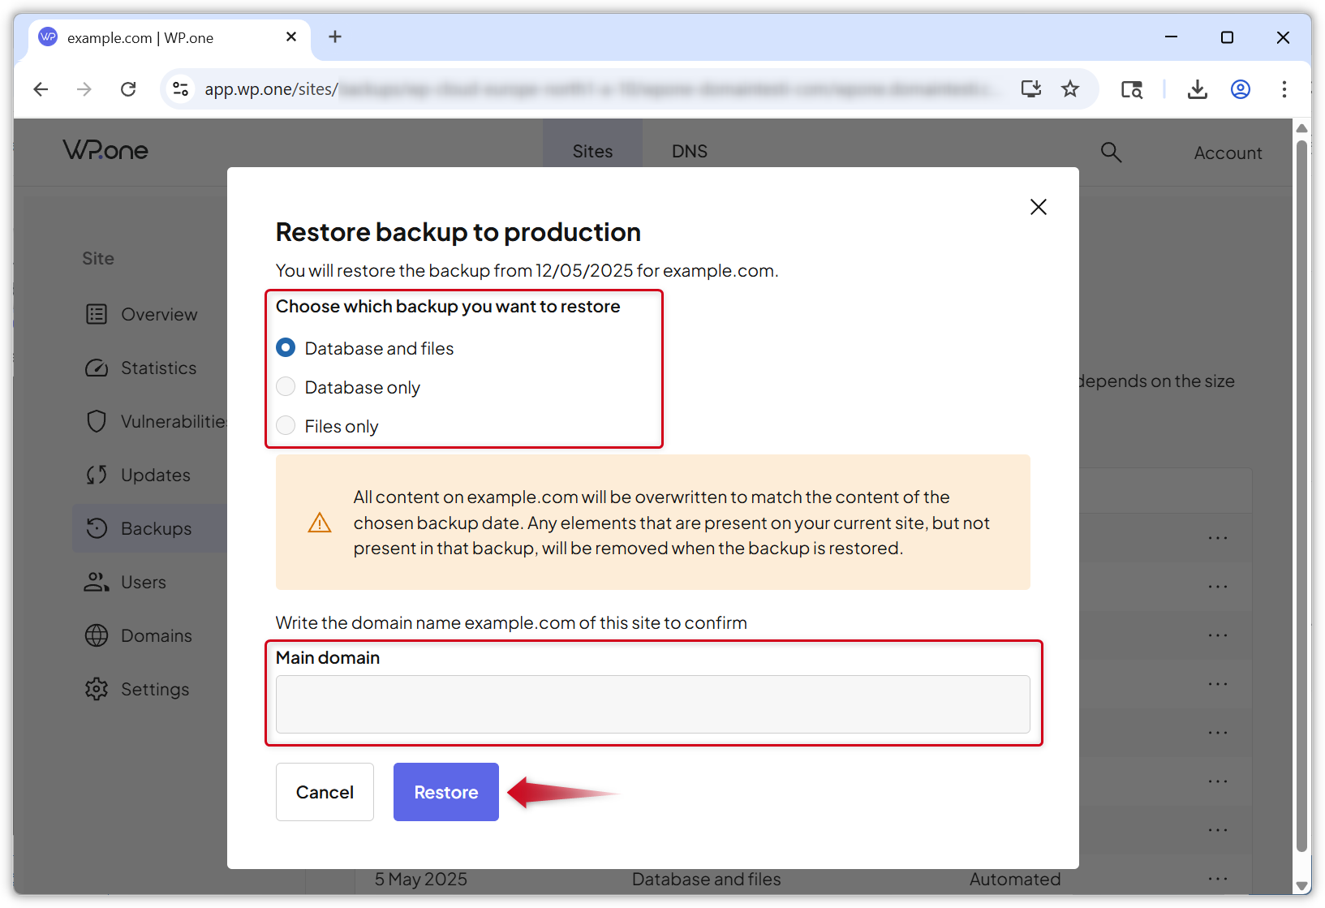Open the Users section icon

[x=97, y=582]
